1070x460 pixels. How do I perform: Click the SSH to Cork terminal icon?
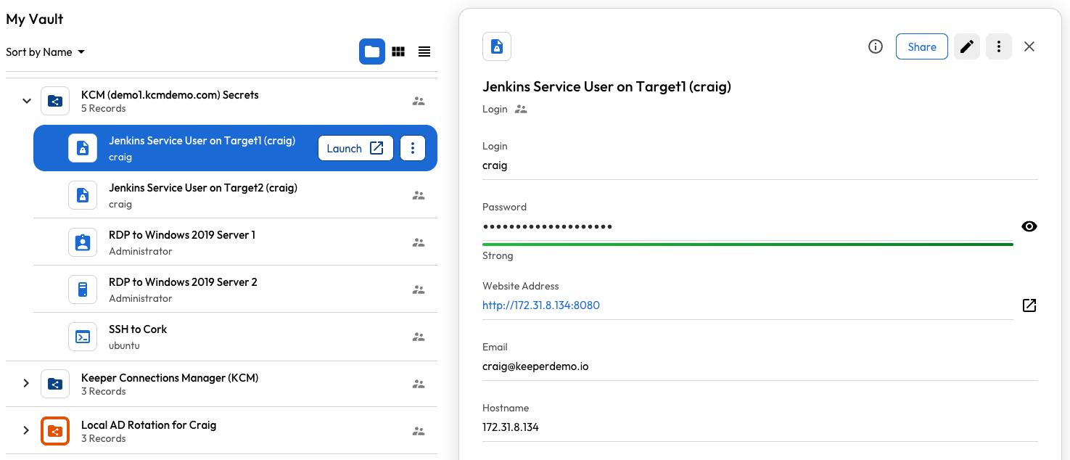(83, 337)
